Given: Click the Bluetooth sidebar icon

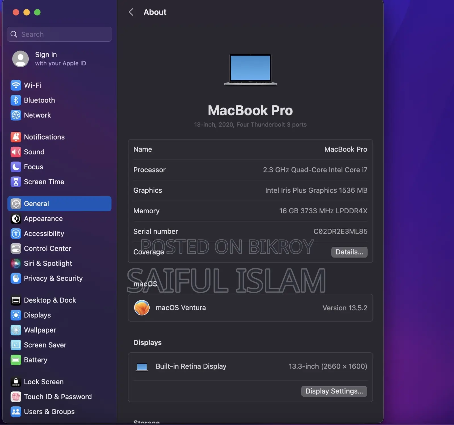Looking at the screenshot, I should [x=16, y=100].
